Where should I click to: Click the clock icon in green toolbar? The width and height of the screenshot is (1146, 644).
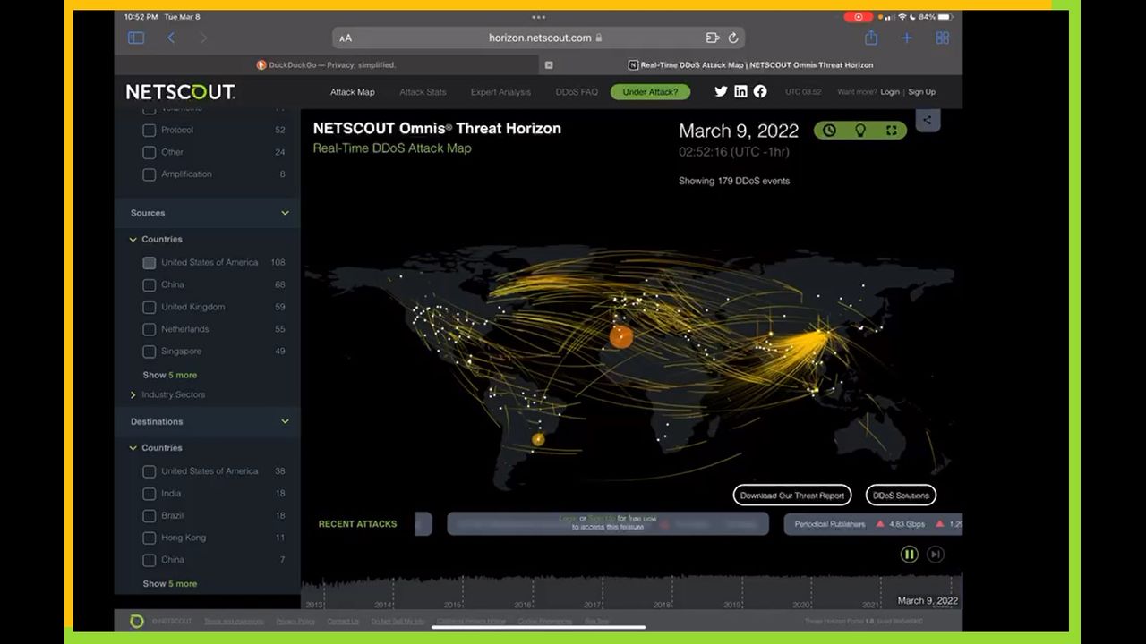[x=829, y=131]
